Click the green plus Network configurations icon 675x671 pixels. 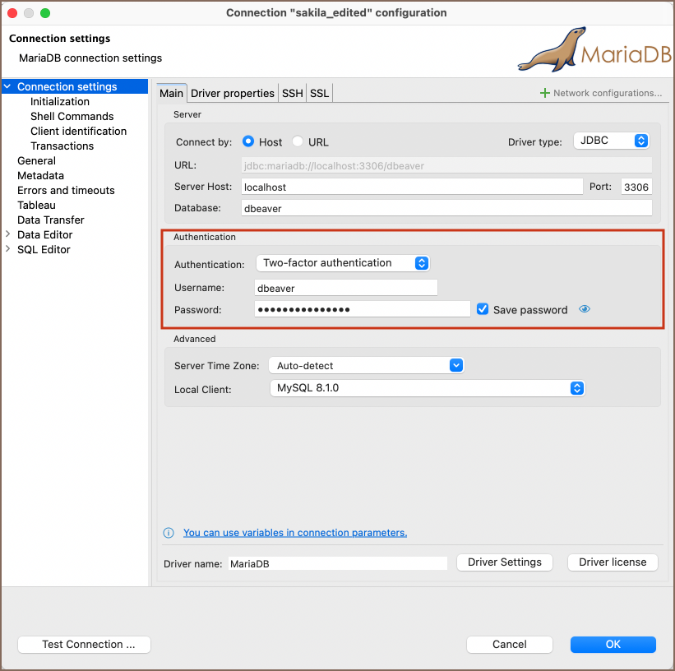(x=544, y=93)
